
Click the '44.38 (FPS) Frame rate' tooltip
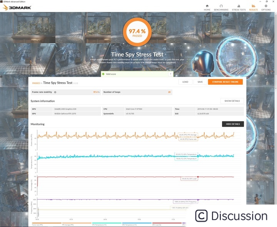click(188, 139)
